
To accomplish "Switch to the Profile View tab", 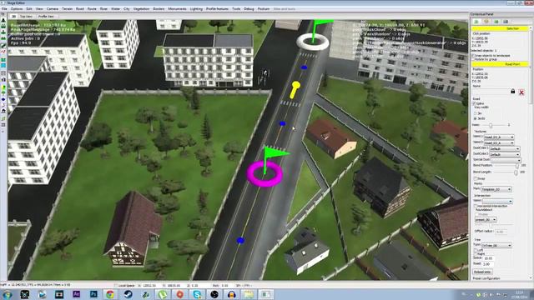I will pos(46,17).
